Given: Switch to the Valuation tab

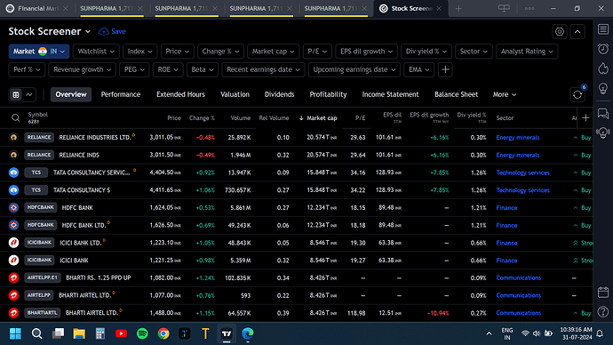Looking at the screenshot, I should click(235, 94).
